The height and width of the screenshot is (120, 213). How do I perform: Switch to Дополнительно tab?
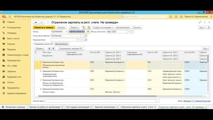tap(61, 44)
